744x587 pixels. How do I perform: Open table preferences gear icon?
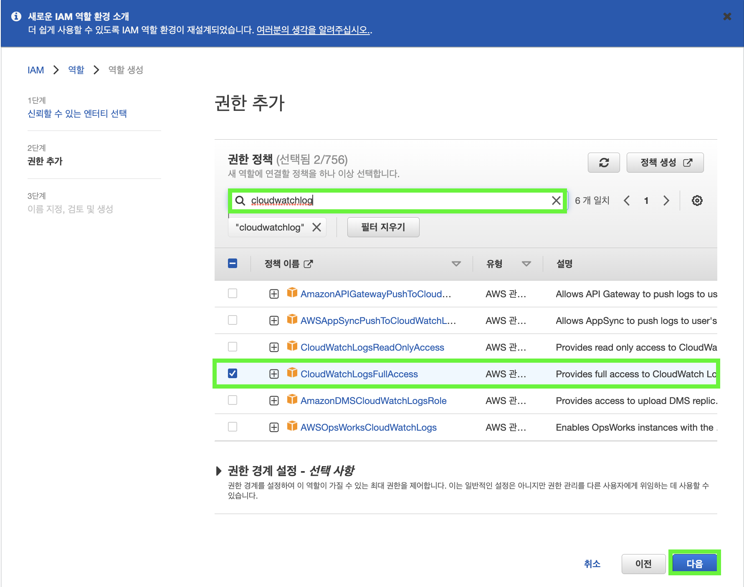697,201
